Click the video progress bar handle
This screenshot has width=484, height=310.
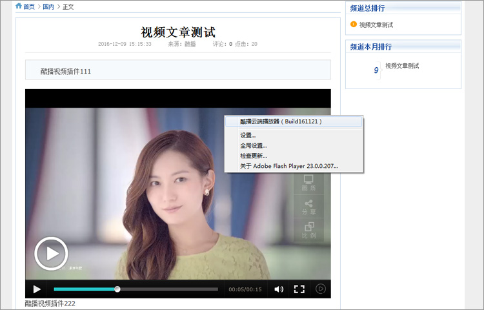pos(117,289)
